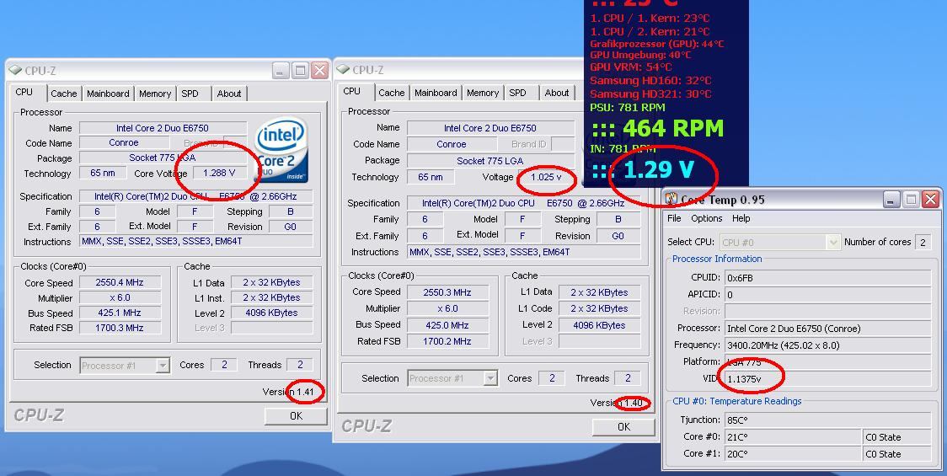947x476 pixels.
Task: Click VID value 1.1375v in Core Temp
Action: [x=827, y=379]
